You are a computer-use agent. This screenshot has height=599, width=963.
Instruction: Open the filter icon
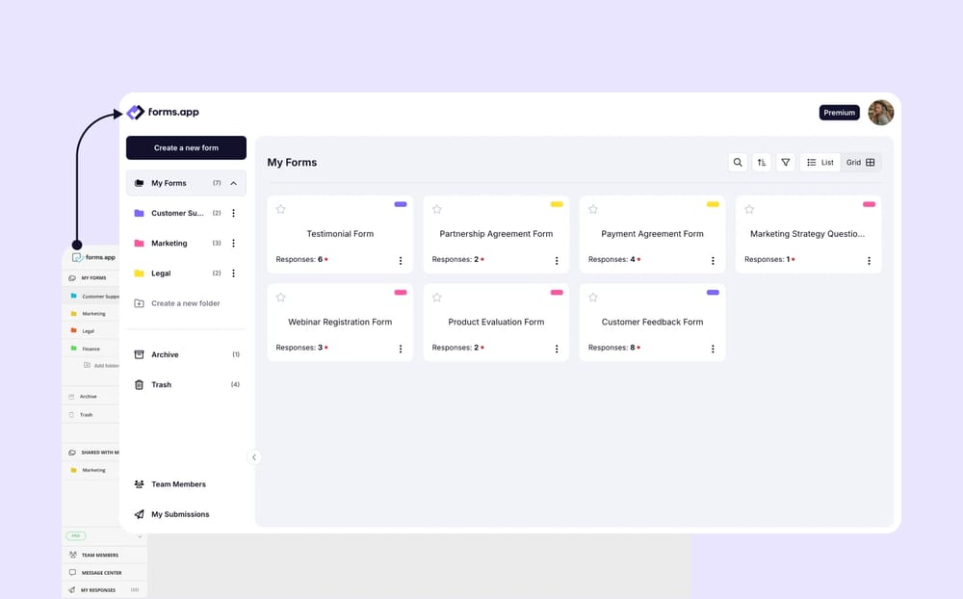[x=786, y=162]
